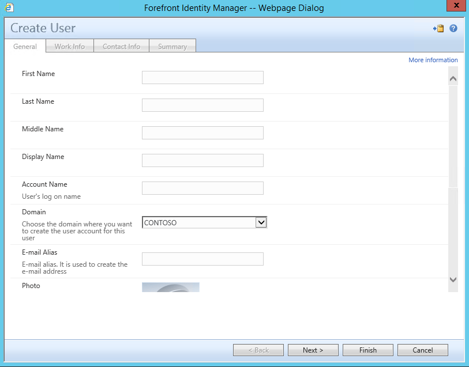Image resolution: width=469 pixels, height=367 pixels.
Task: Click the clipboard import icon in header
Action: point(438,28)
